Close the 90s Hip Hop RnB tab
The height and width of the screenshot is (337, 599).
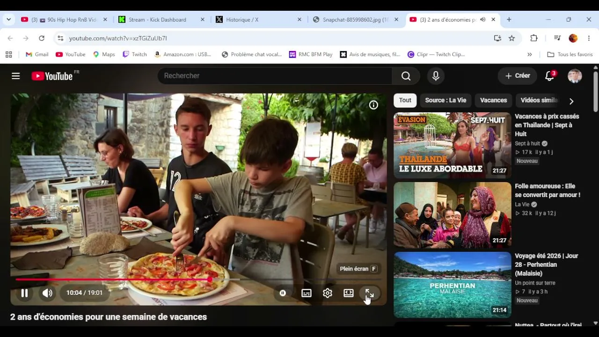coord(105,20)
